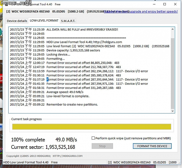Image resolution: width=182 pixels, height=168 pixels.
Task: Select the 'Remember to create new partitions.' line
Action: tap(54, 105)
